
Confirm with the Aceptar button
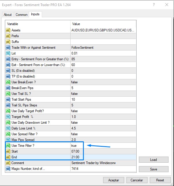coord(114,180)
